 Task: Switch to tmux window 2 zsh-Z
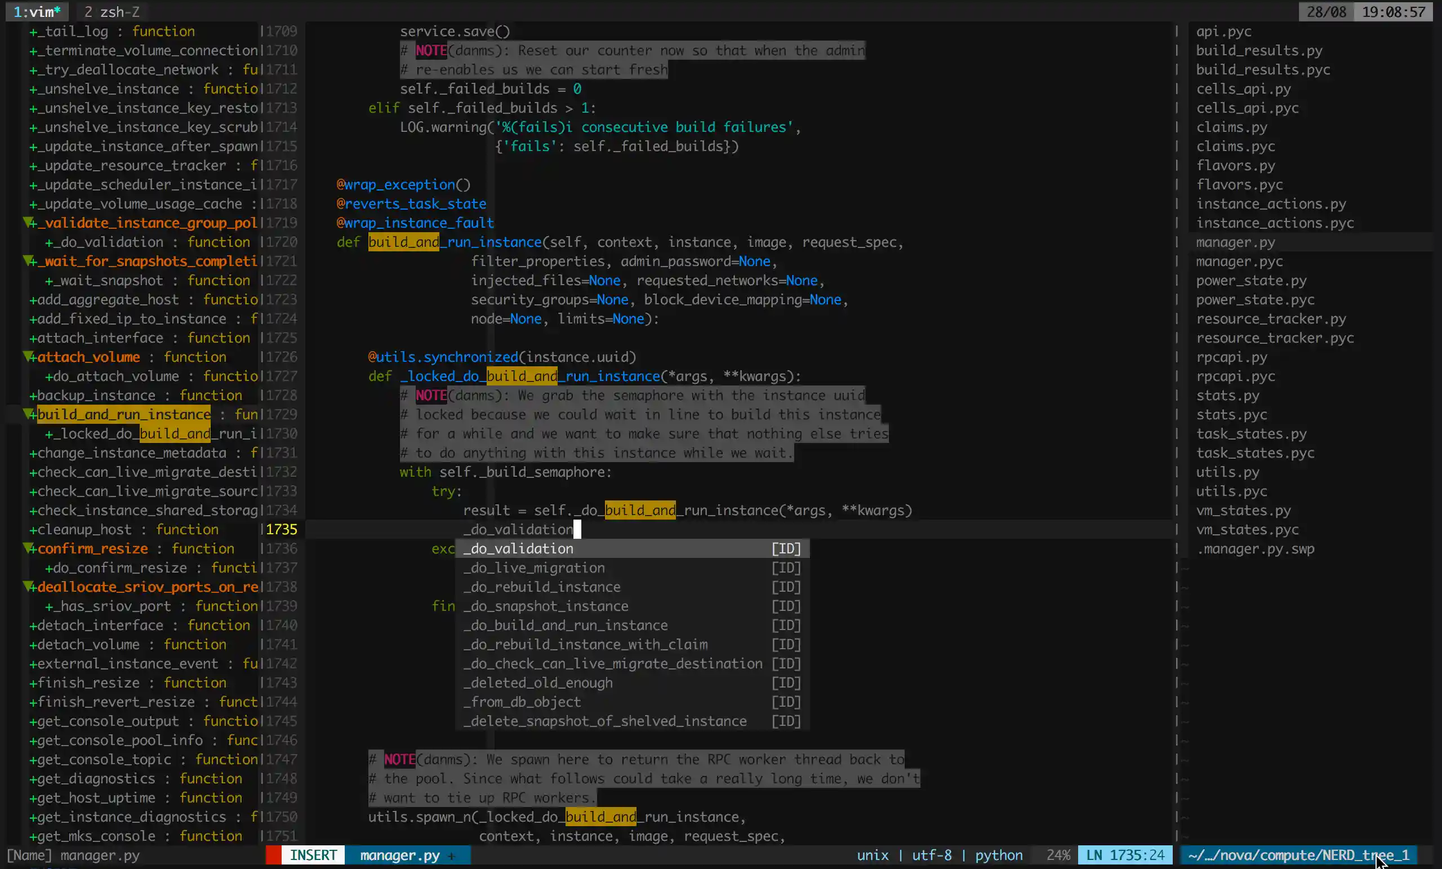point(110,11)
